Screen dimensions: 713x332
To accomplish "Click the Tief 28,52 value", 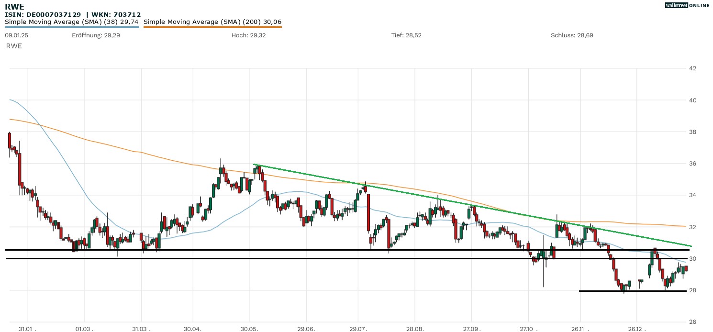I will [406, 35].
